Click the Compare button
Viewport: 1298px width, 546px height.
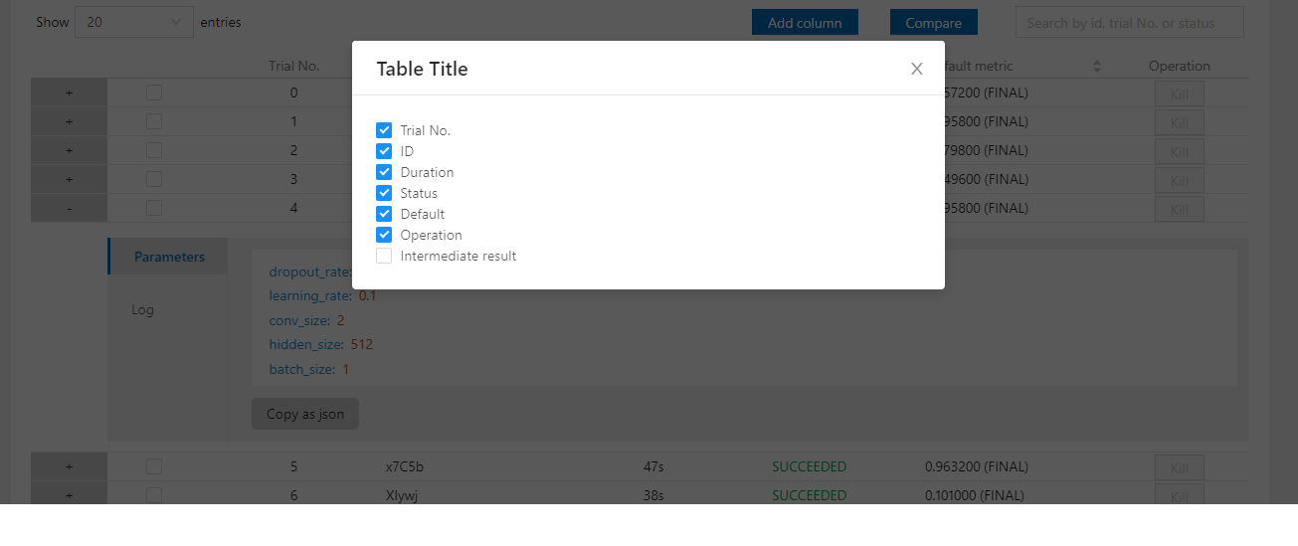point(933,23)
